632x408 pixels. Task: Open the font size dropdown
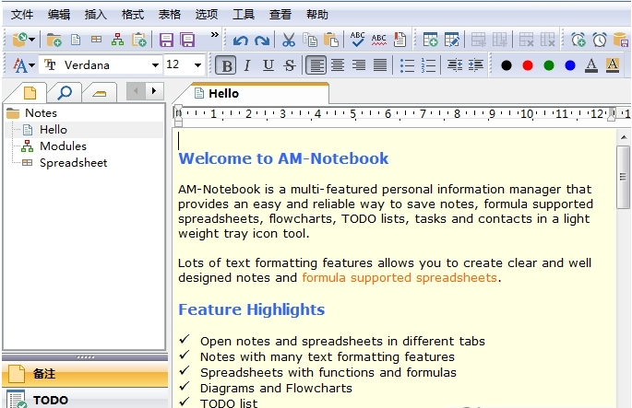197,65
